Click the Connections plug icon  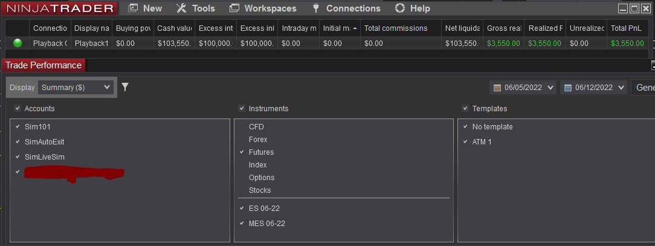[x=315, y=8]
